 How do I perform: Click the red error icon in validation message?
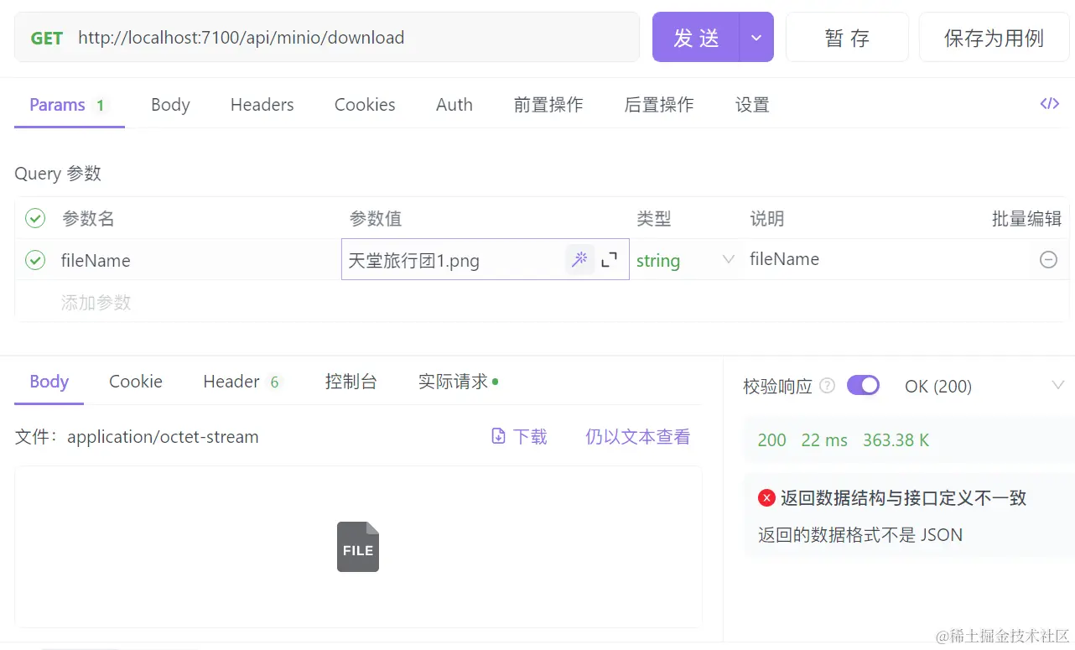(x=766, y=498)
